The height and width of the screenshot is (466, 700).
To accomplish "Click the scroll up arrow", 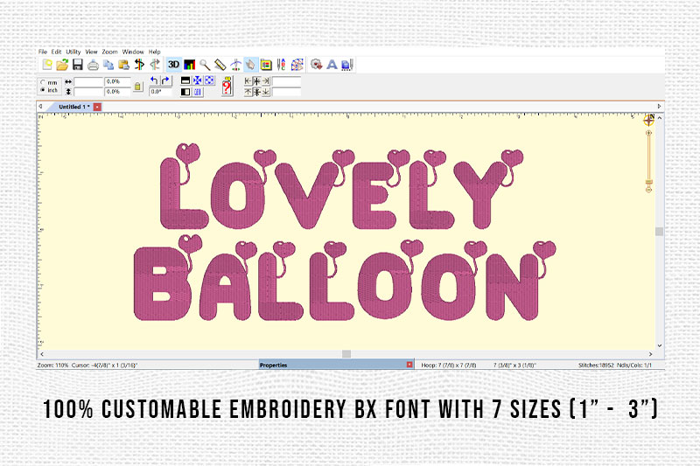I will pyautogui.click(x=660, y=118).
